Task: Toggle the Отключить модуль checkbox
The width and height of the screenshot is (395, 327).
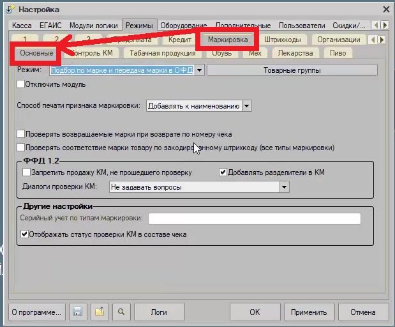Action: [20, 84]
